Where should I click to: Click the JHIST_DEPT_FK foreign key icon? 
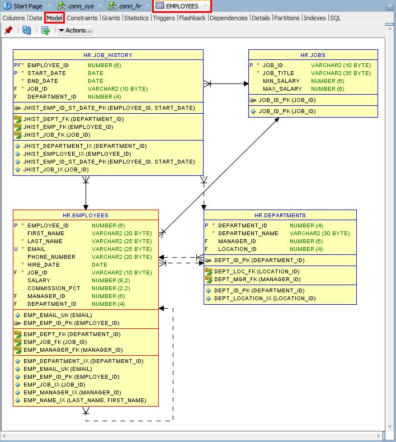[x=18, y=119]
